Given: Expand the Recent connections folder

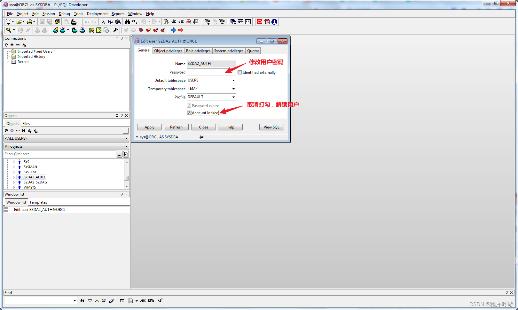Looking at the screenshot, I should coord(8,62).
